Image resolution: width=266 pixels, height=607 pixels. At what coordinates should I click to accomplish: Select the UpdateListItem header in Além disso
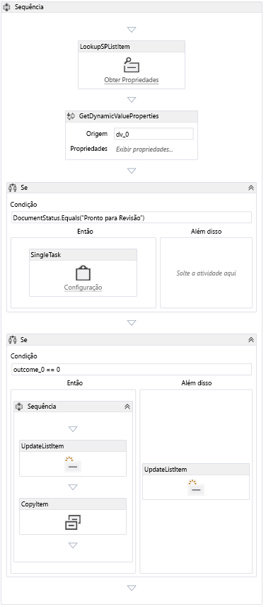pos(196,469)
